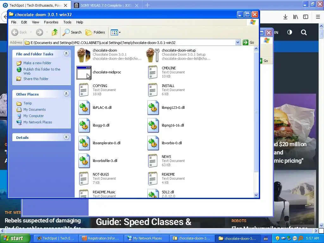Viewport: 324px width, 243px height.
Task: Toggle the browser sidebar icon
Action: point(306,17)
